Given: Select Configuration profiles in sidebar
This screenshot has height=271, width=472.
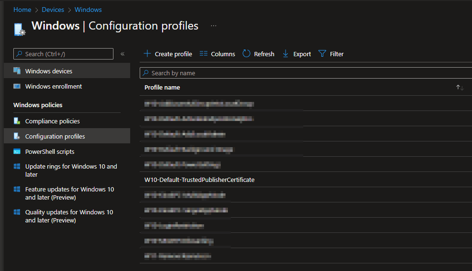Looking at the screenshot, I should (x=55, y=136).
